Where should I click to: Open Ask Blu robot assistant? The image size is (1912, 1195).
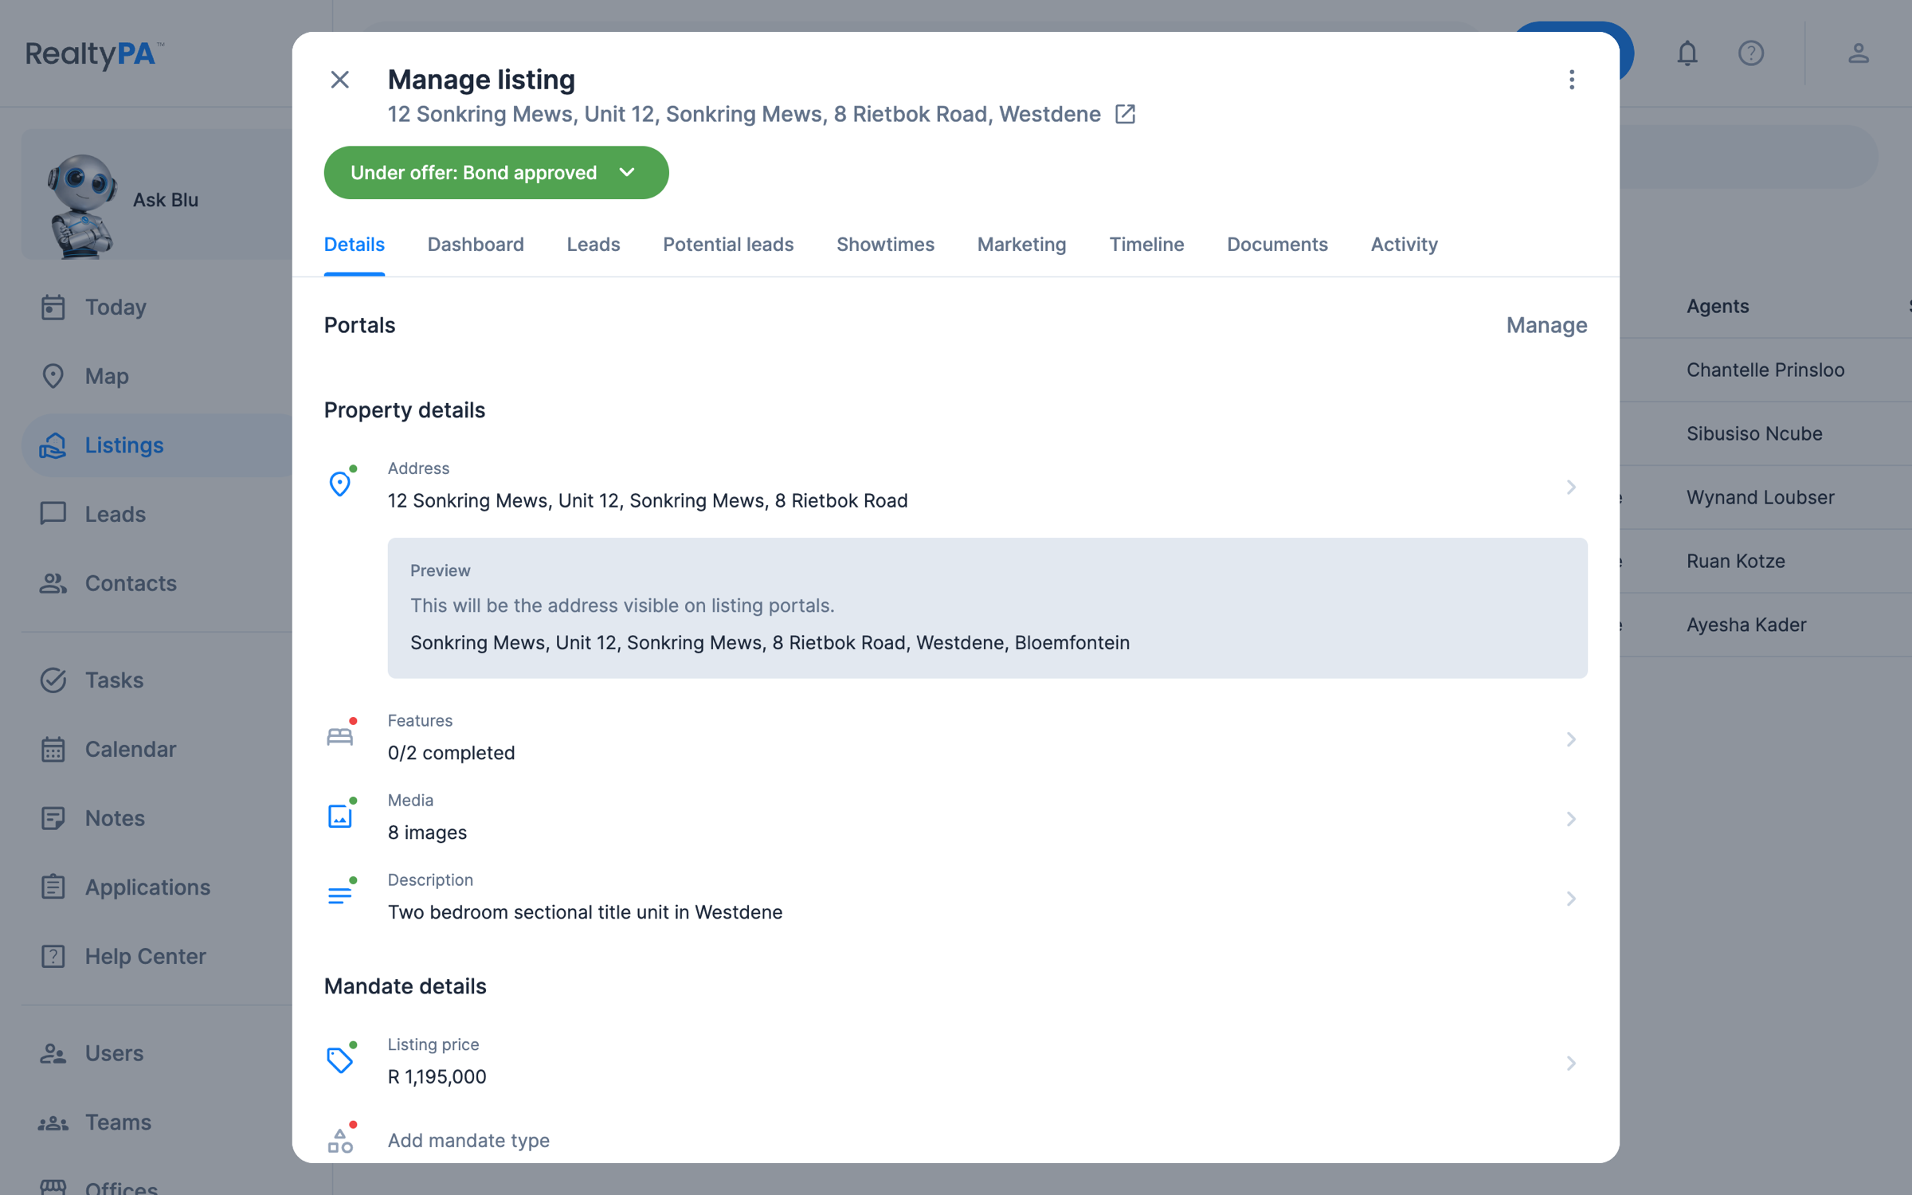point(156,195)
